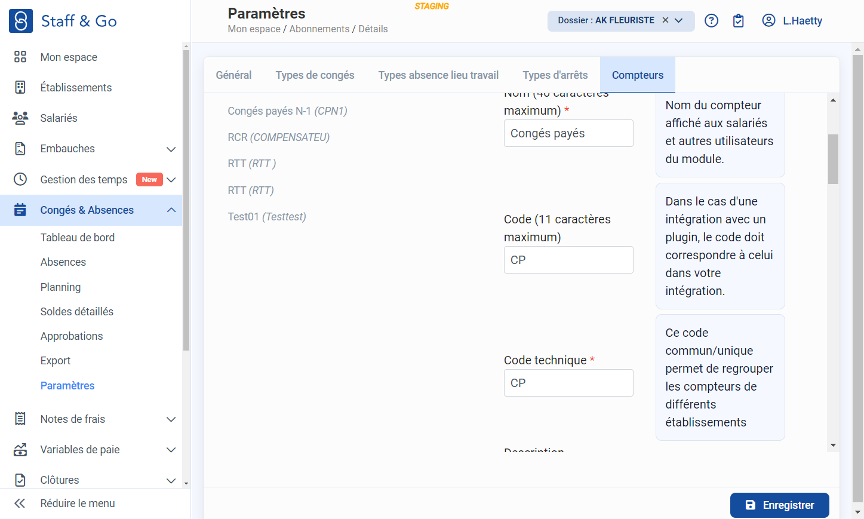The height and width of the screenshot is (519, 864).
Task: Select Congés payés N-1 (CPN1) counter
Action: coord(287,111)
